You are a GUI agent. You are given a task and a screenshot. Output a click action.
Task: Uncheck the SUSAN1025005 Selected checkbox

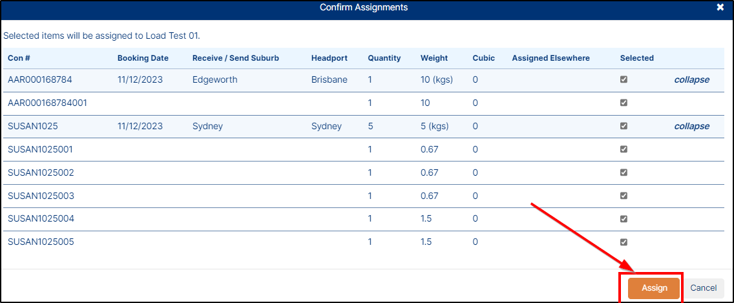(x=624, y=242)
